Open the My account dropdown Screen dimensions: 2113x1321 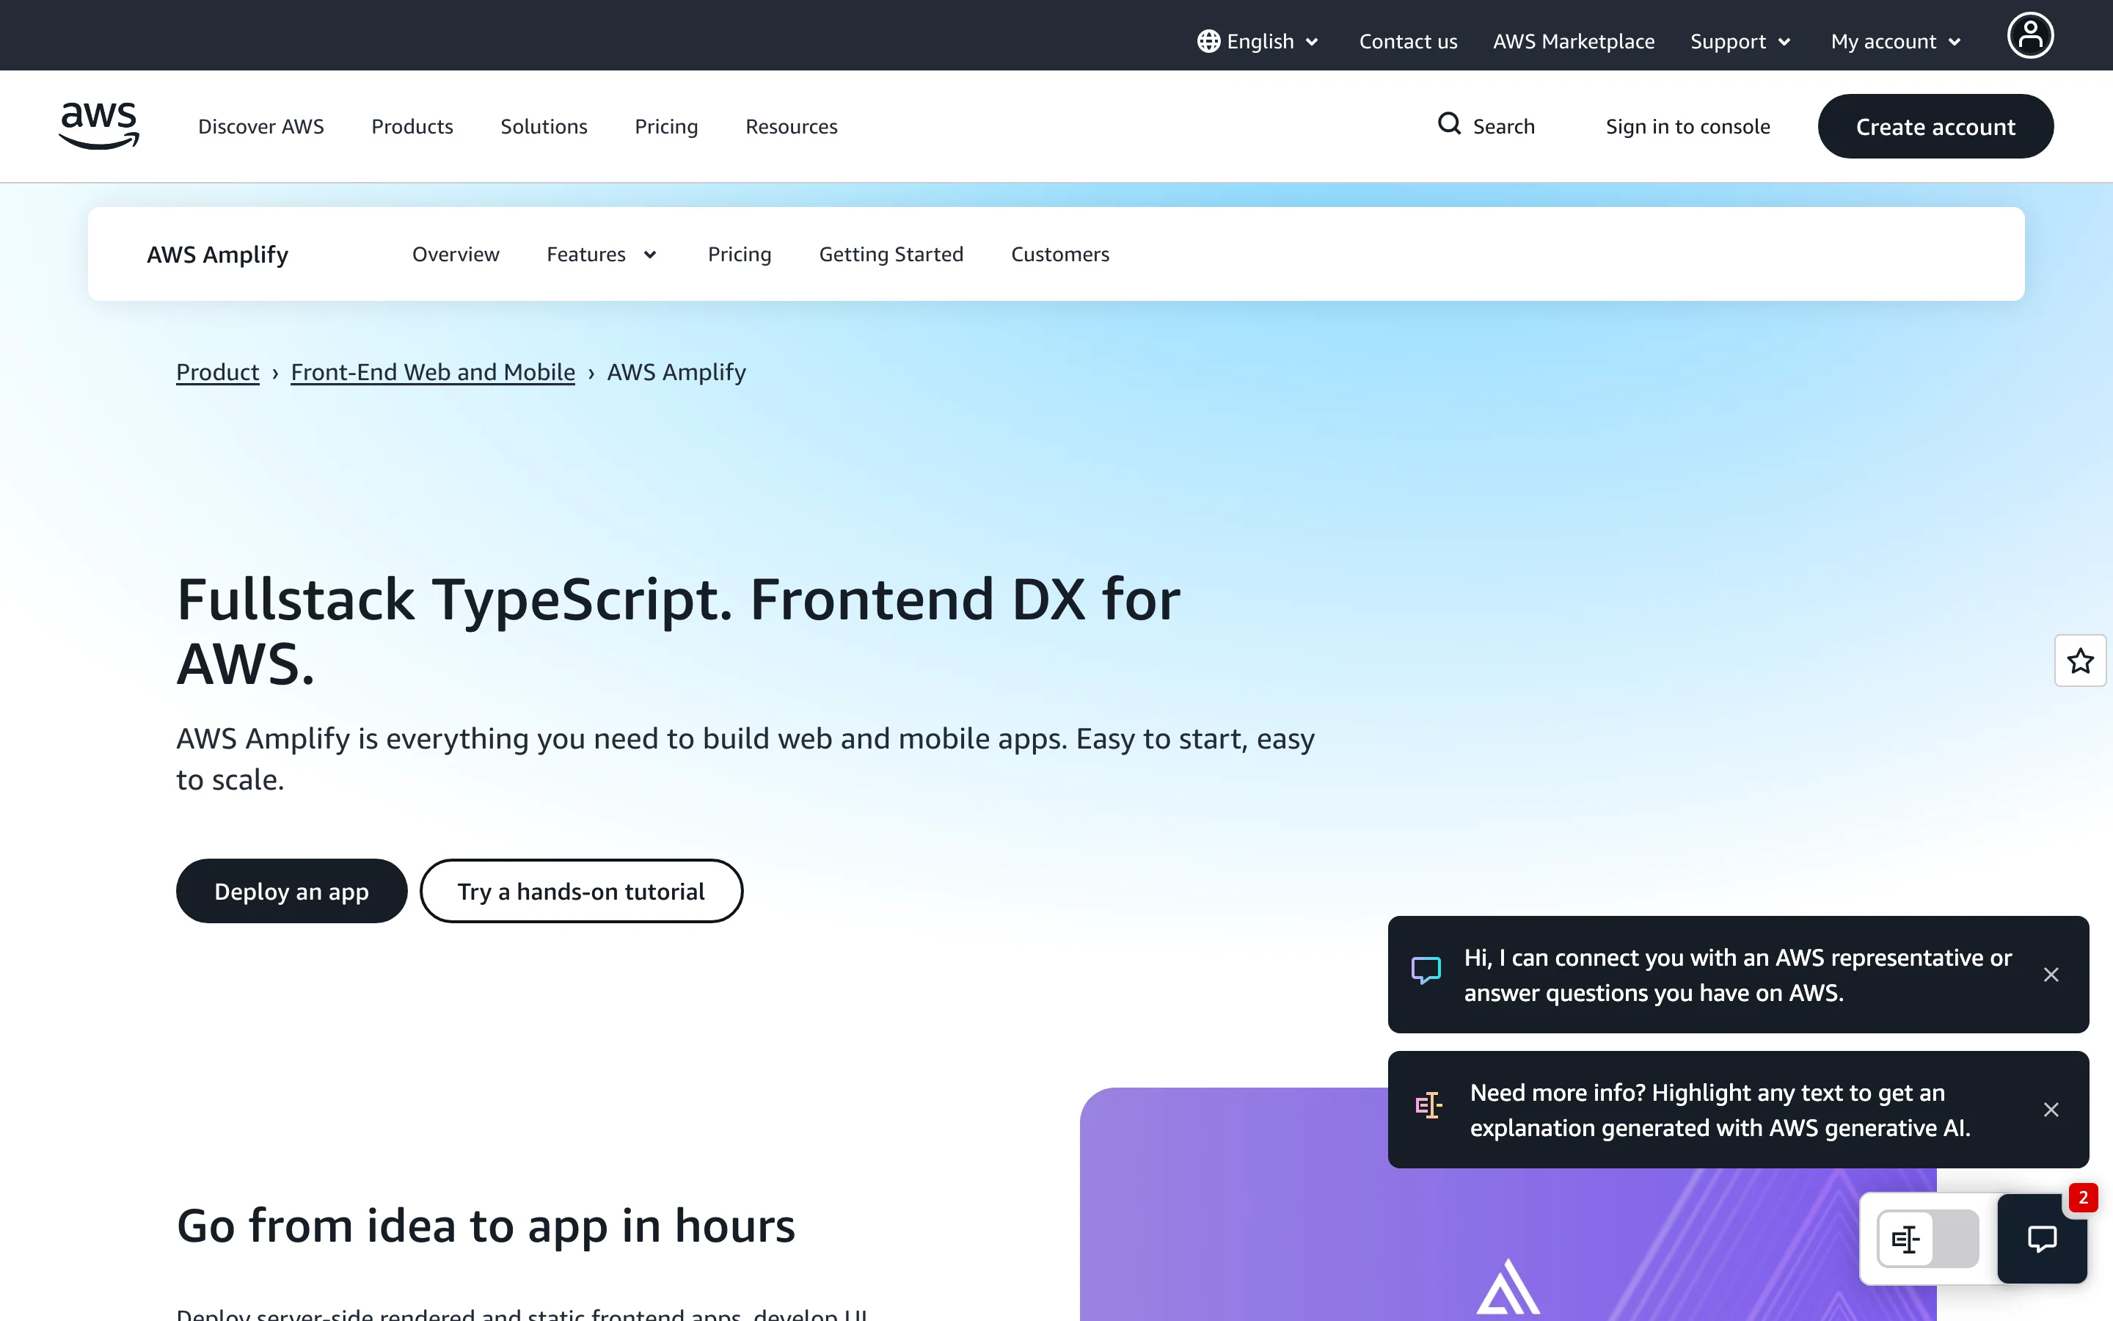[x=1894, y=41]
